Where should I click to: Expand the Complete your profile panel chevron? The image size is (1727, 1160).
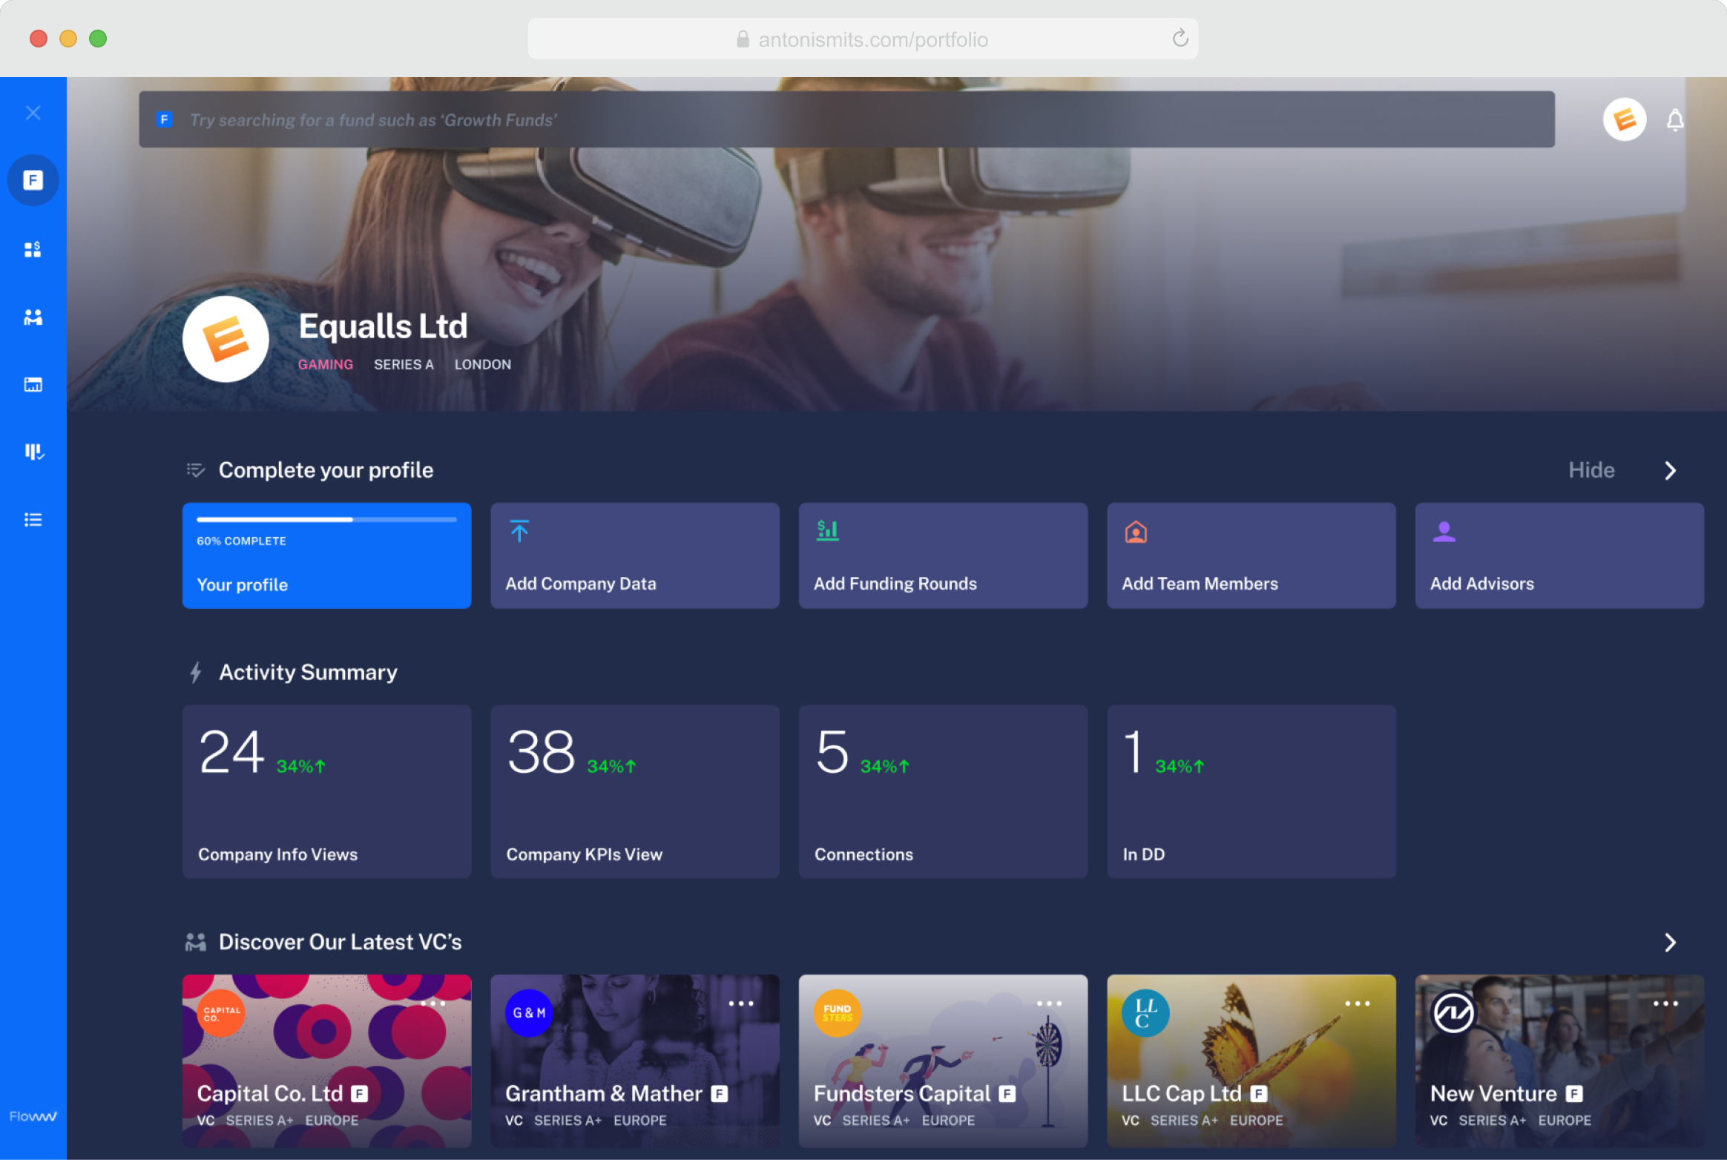point(1671,469)
